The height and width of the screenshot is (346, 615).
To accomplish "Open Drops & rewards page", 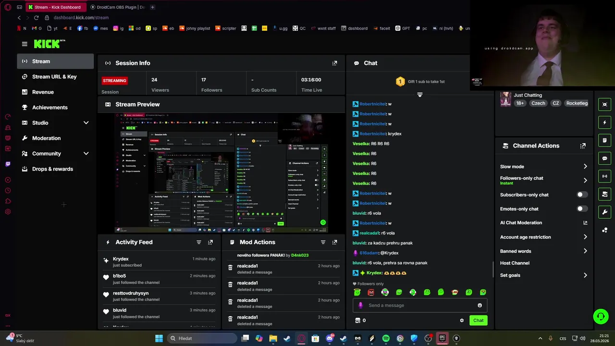I will pyautogui.click(x=55, y=169).
